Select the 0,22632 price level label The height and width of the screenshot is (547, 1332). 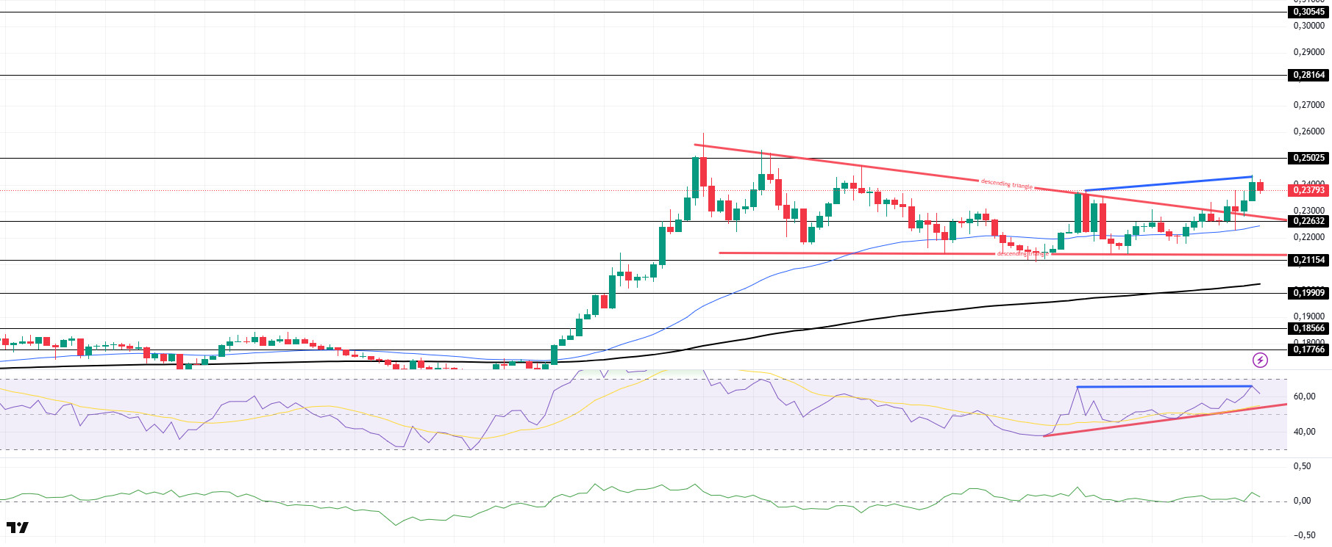(1309, 221)
